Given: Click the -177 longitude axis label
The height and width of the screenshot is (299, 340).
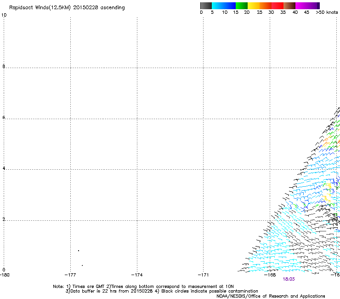Looking at the screenshot, I should [x=70, y=275].
